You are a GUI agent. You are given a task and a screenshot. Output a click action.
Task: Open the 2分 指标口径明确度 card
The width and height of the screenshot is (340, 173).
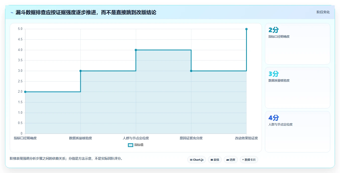pos(297,44)
